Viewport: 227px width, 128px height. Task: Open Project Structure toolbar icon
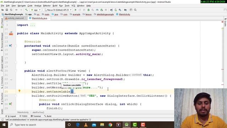(x=125, y=10)
